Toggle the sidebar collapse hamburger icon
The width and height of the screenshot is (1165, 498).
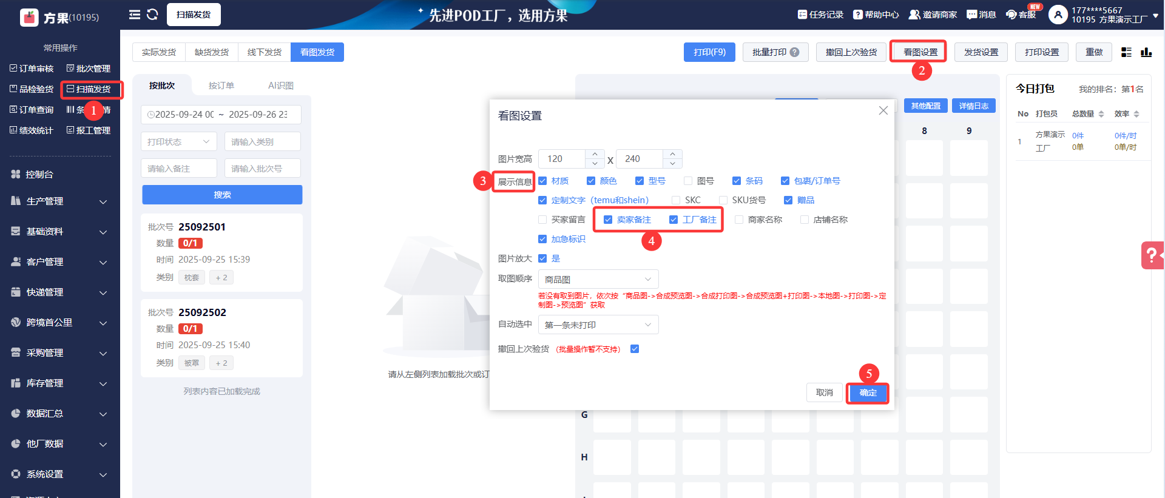click(x=135, y=15)
